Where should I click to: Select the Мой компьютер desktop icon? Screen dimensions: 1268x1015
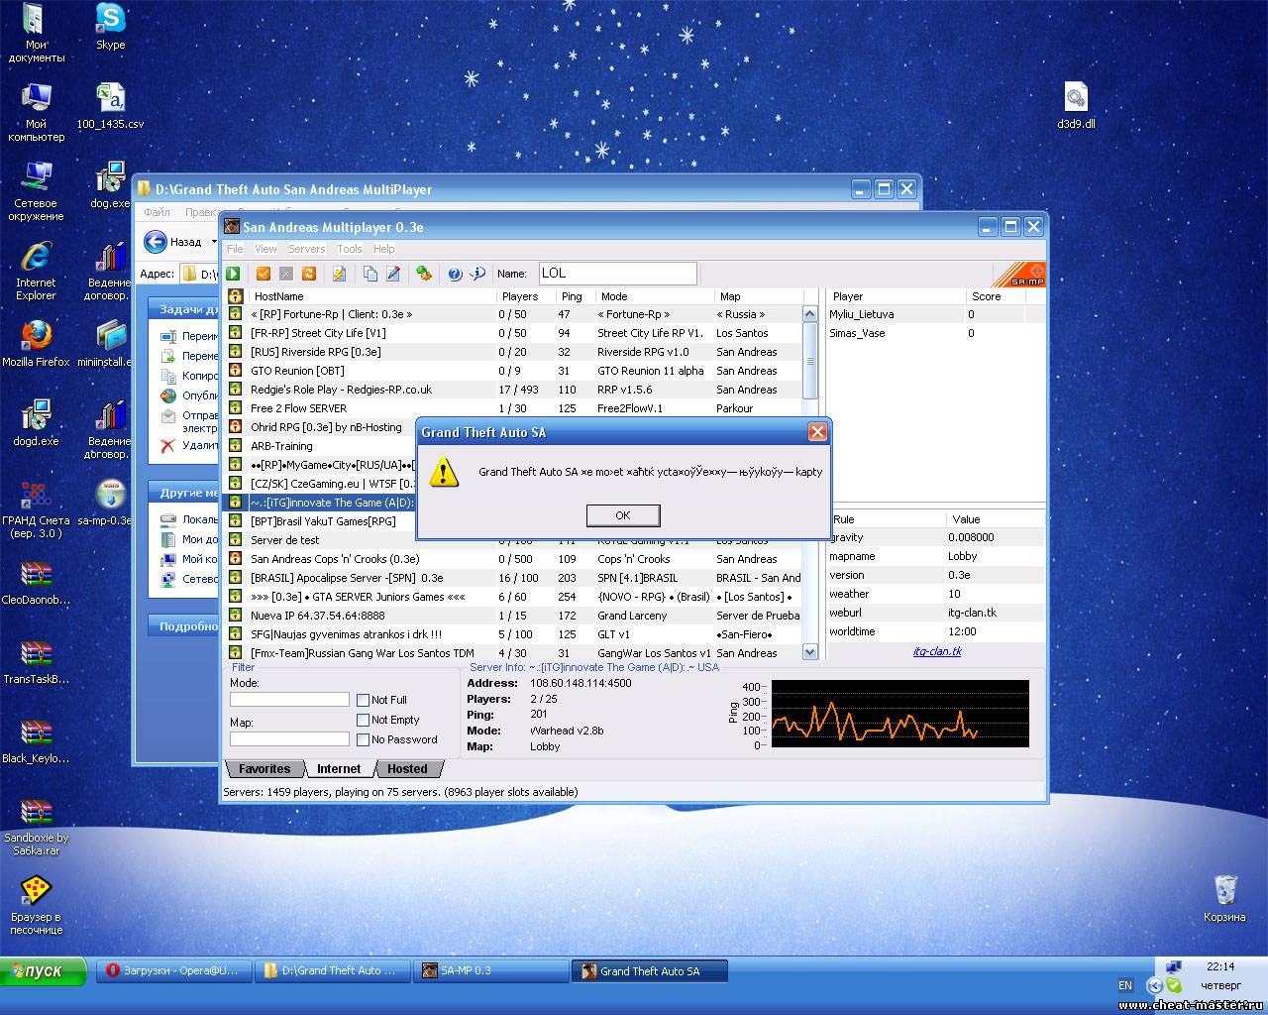pyautogui.click(x=36, y=112)
